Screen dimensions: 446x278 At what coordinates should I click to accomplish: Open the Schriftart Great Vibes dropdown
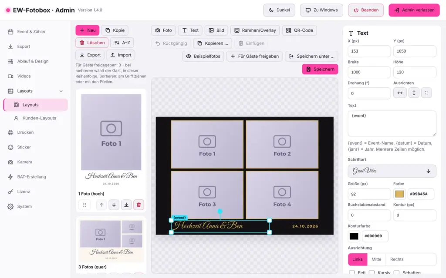(x=392, y=171)
